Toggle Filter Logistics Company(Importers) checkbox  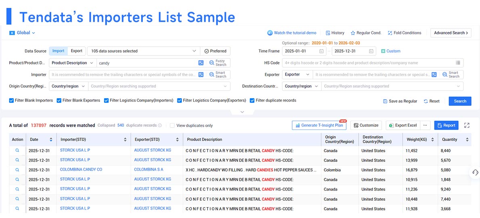[x=106, y=101]
